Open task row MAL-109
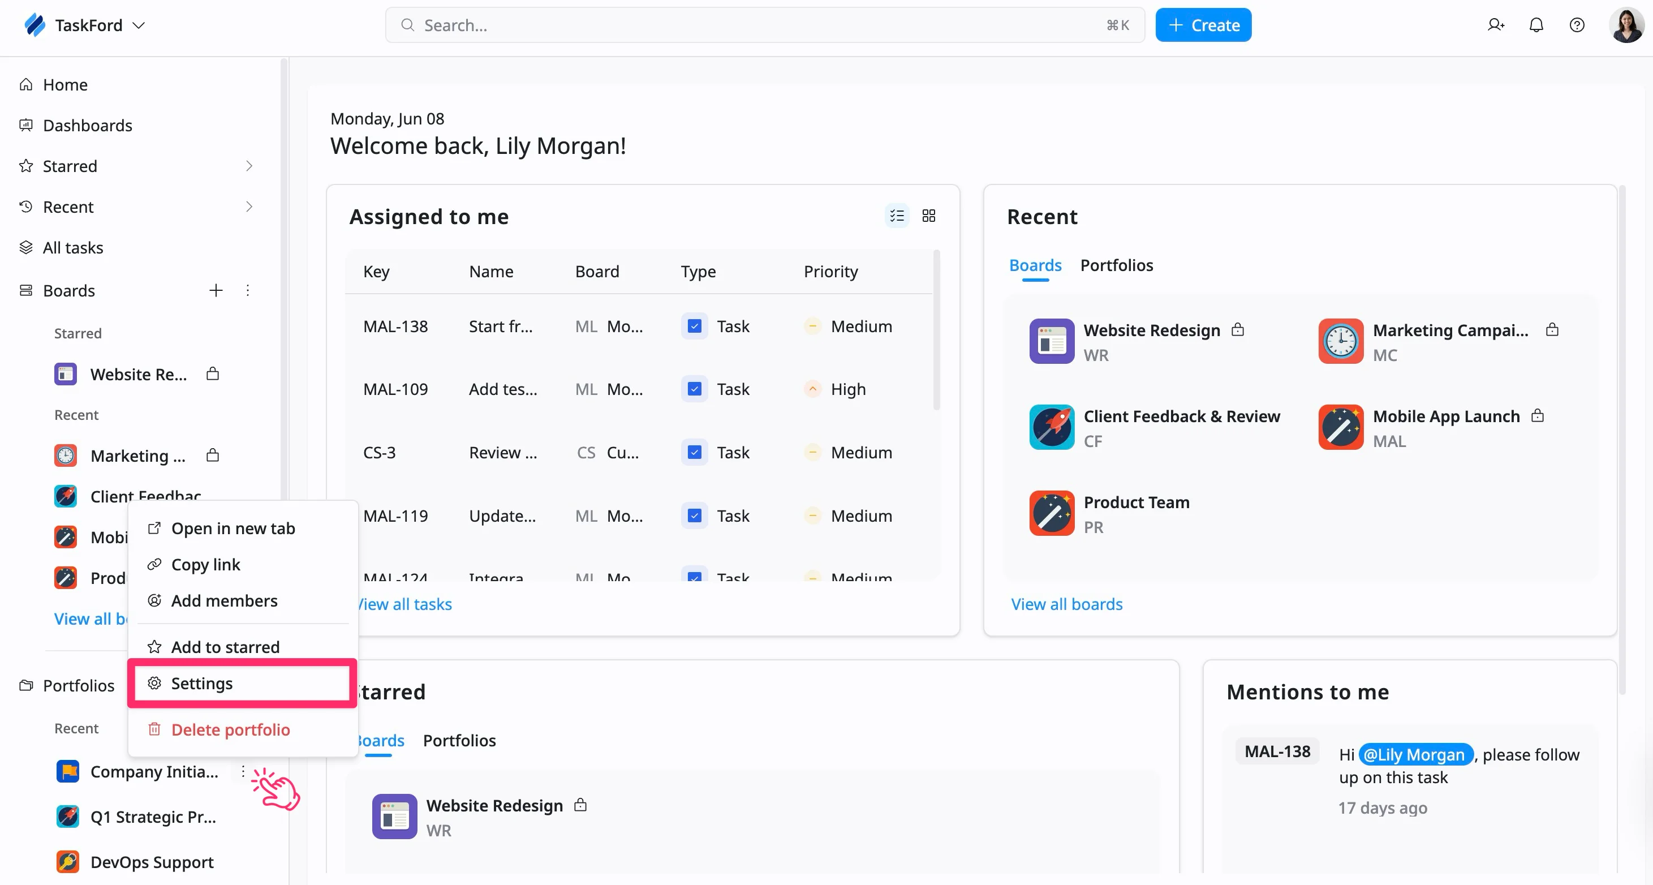 [x=639, y=389]
